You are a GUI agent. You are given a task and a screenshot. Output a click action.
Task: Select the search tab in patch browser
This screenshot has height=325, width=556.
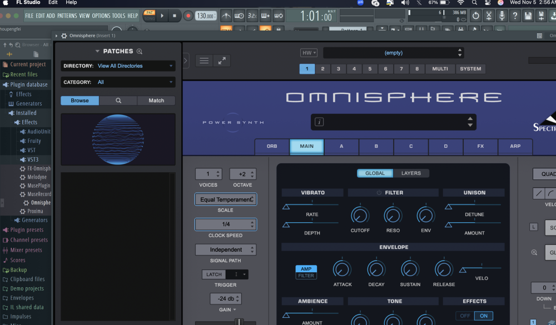[118, 101]
